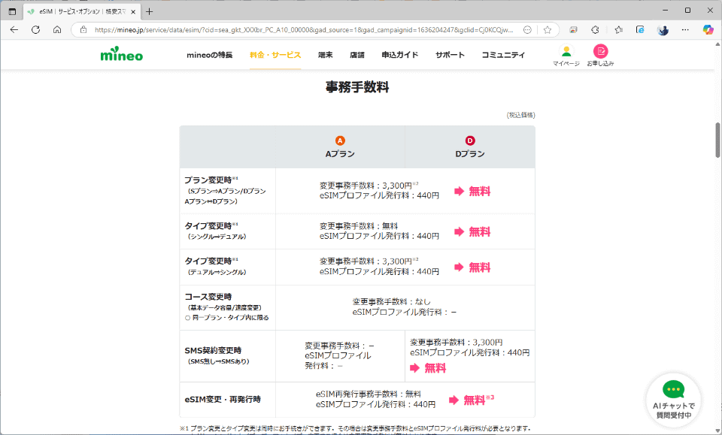The image size is (722, 435).
Task: Add page to favorites star icon
Action: click(x=547, y=30)
